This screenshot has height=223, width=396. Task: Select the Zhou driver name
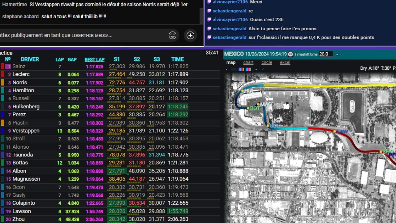(x=19, y=219)
